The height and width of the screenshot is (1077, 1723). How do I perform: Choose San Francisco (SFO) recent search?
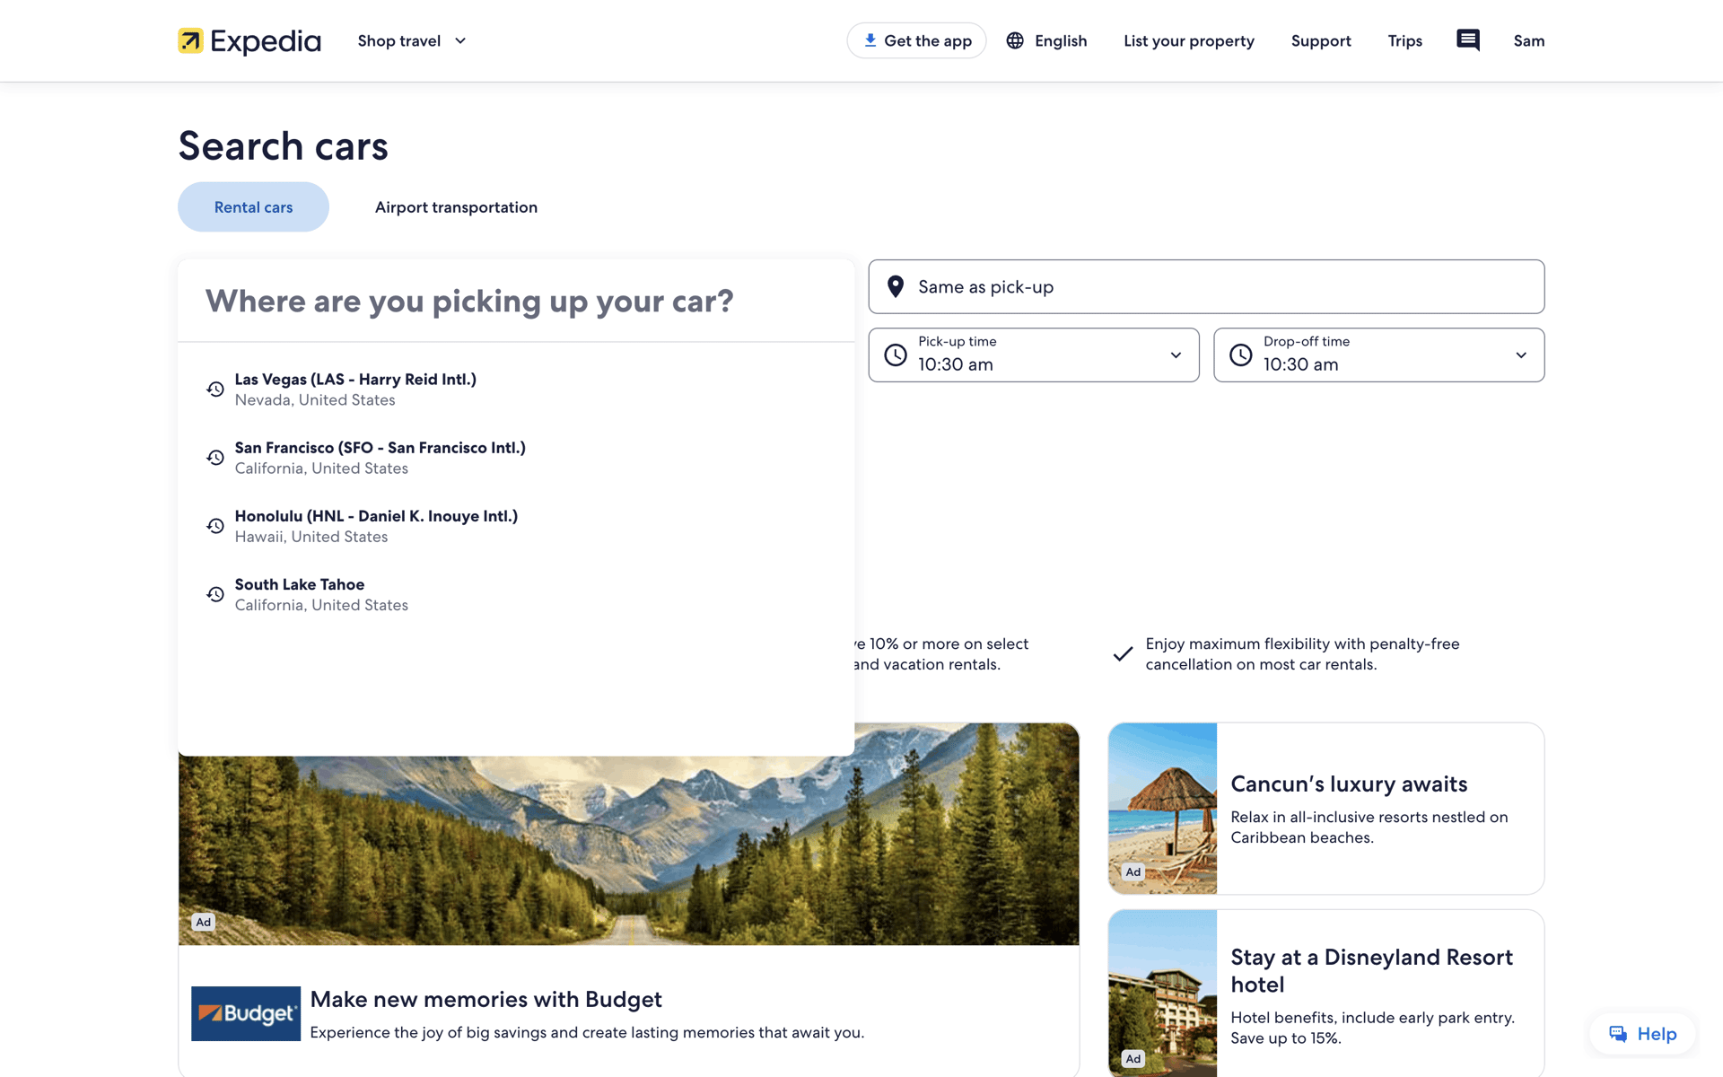[515, 458]
